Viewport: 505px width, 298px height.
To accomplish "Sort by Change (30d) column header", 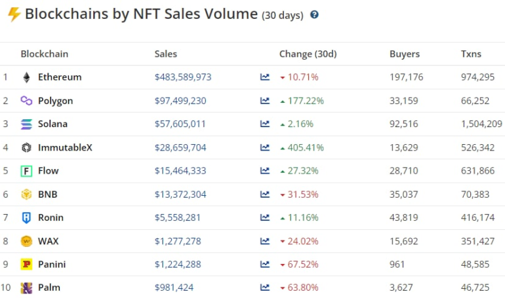I will 308,54.
